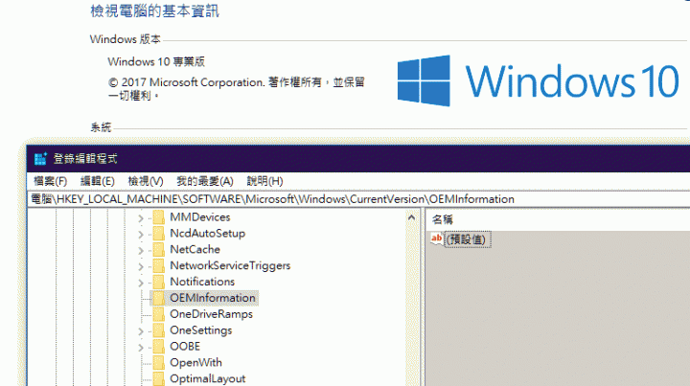This screenshot has width=690, height=386.
Task: Select the Notifications folder icon
Action: click(158, 282)
